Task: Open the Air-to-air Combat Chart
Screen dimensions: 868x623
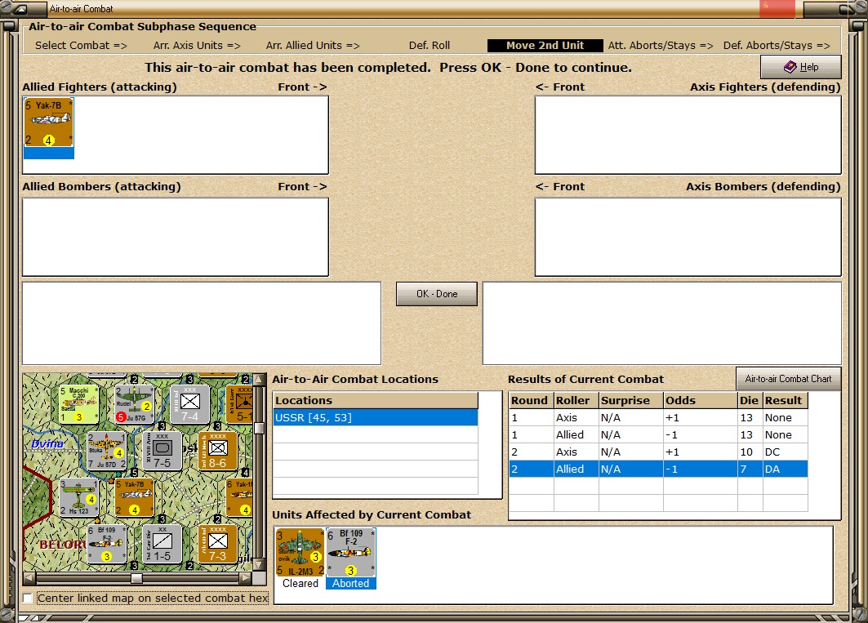Action: pos(788,379)
